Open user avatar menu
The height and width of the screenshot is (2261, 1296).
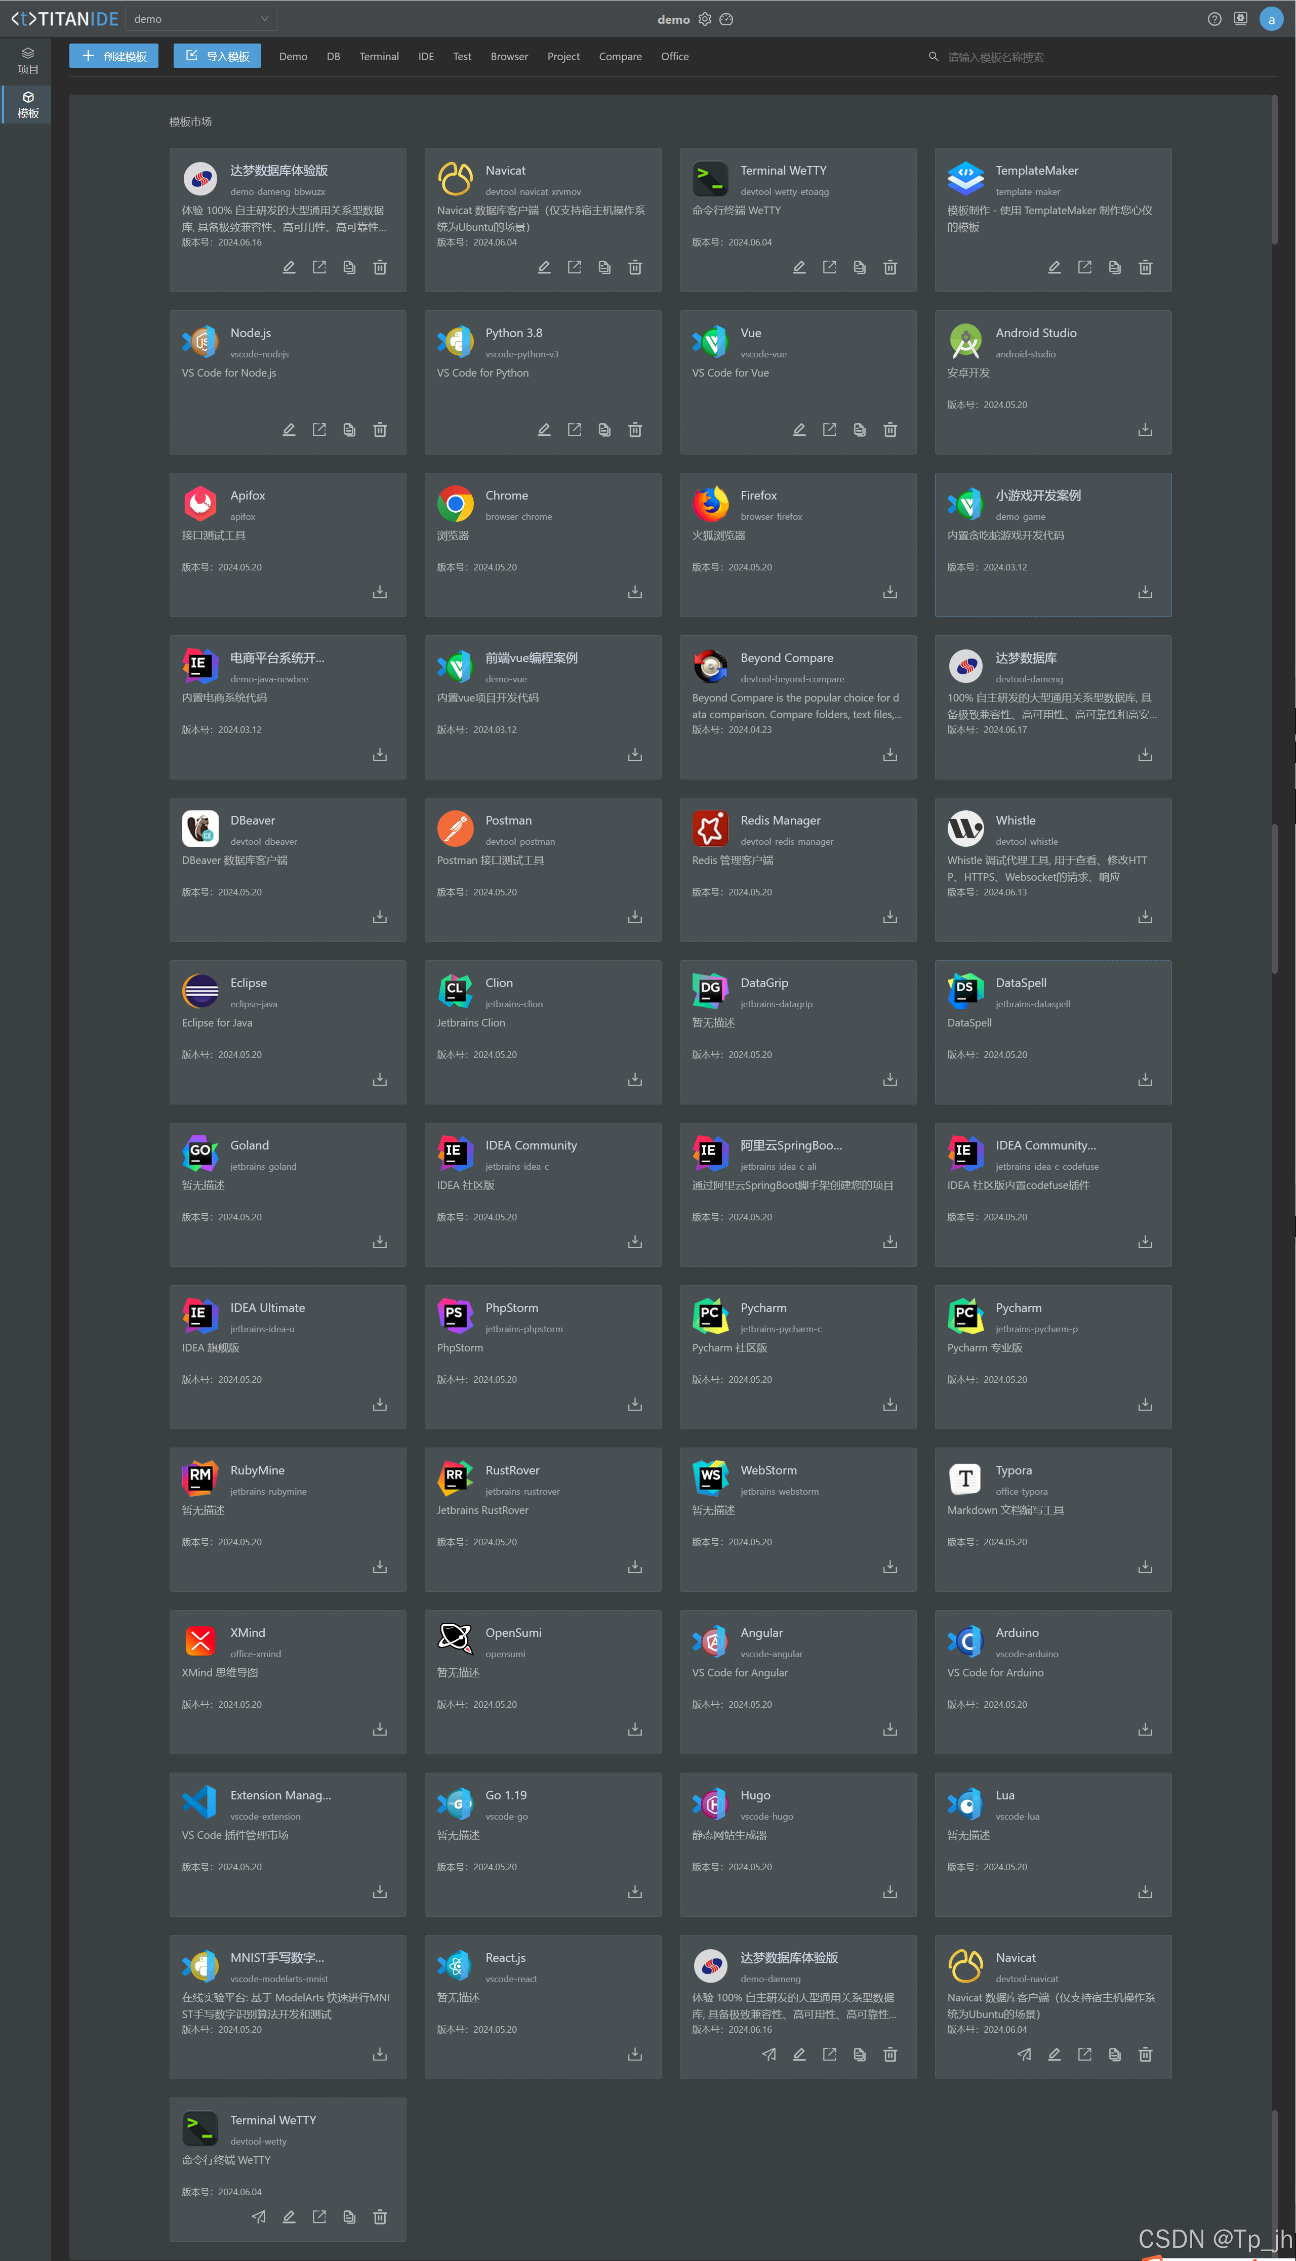pos(1271,19)
